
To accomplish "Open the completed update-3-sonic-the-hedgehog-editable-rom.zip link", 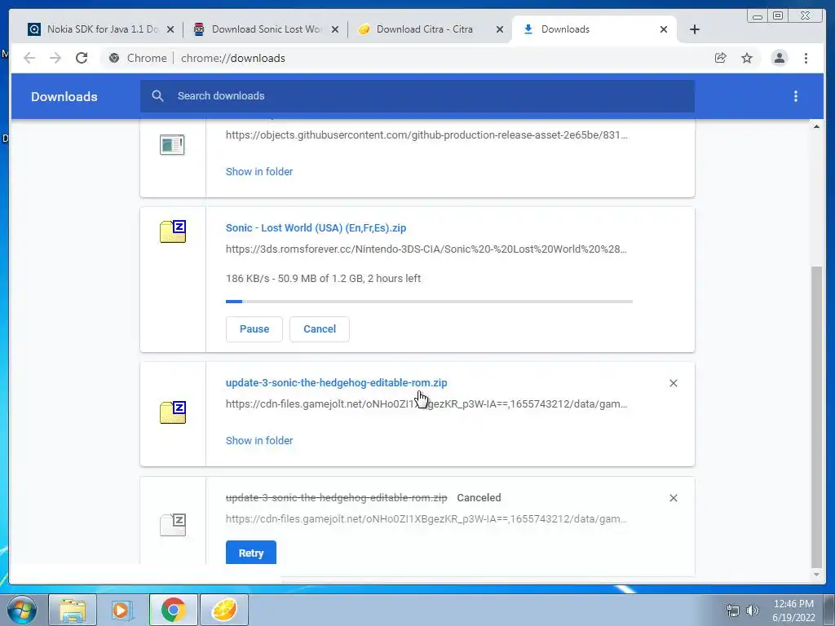I will click(337, 383).
